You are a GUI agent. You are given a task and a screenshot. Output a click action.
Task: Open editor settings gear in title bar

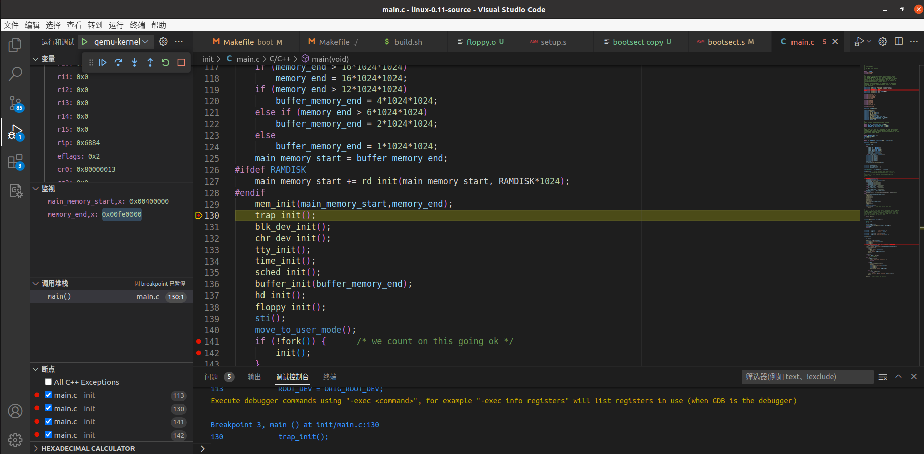[x=883, y=42]
